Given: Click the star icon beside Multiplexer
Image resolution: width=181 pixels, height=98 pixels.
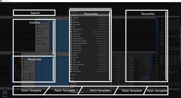Looking at the screenshot, I should tap(71, 17).
